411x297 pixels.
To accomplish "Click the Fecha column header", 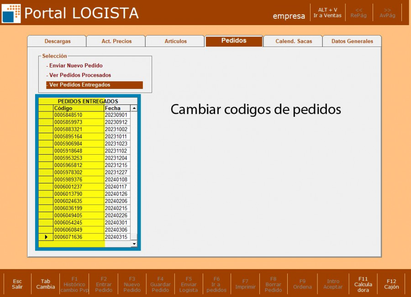I will [116, 108].
